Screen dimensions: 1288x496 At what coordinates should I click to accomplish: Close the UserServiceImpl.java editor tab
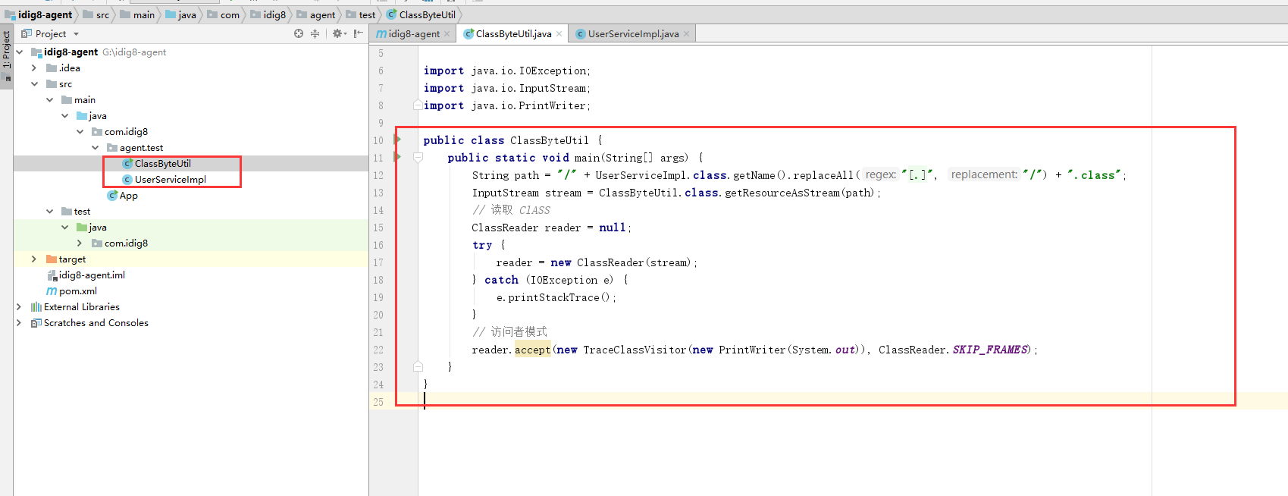click(x=687, y=34)
